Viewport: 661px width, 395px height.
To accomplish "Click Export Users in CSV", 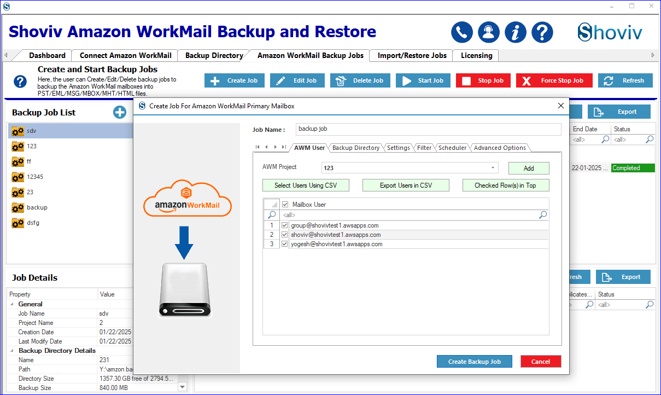I will pyautogui.click(x=406, y=185).
